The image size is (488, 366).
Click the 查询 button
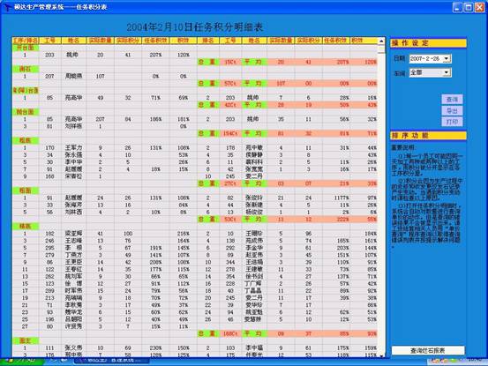(x=452, y=100)
